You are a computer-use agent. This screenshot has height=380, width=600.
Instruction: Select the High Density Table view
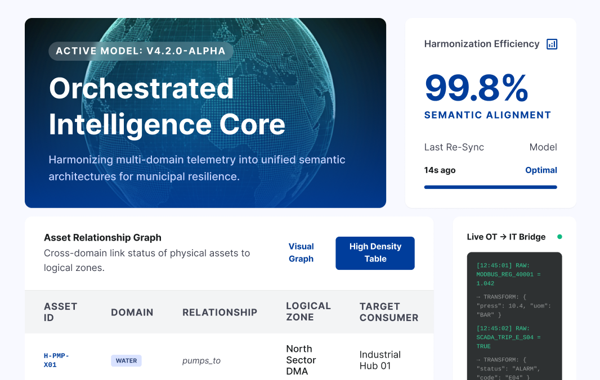[x=375, y=253]
